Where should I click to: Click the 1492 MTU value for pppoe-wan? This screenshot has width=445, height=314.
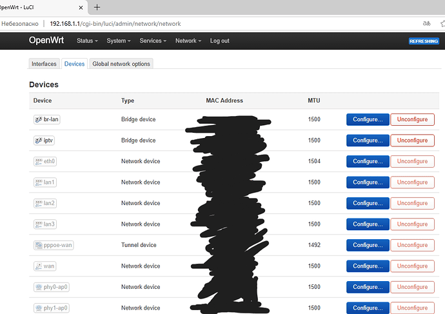[x=314, y=245]
